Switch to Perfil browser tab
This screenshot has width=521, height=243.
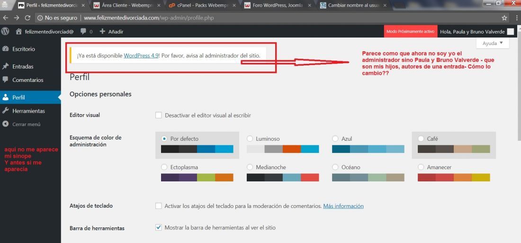pos(52,6)
